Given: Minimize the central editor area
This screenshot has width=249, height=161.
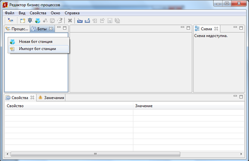Looking at the screenshot, I should click(x=182, y=27).
